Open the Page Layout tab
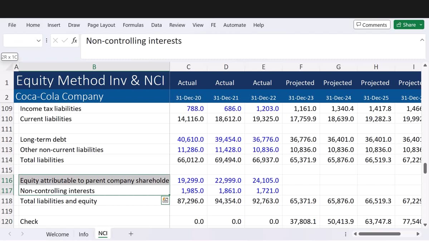This screenshot has height=241, width=429. coord(101,25)
